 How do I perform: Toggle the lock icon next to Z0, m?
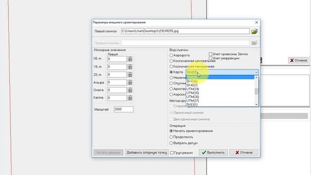130,74
